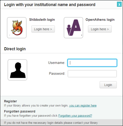Click the Username: label

57,63
